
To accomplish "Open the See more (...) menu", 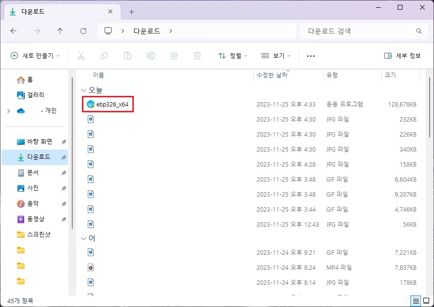I will 311,55.
